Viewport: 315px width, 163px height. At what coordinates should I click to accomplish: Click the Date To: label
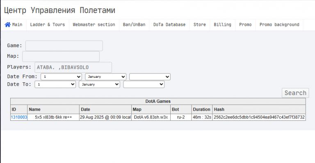point(19,84)
